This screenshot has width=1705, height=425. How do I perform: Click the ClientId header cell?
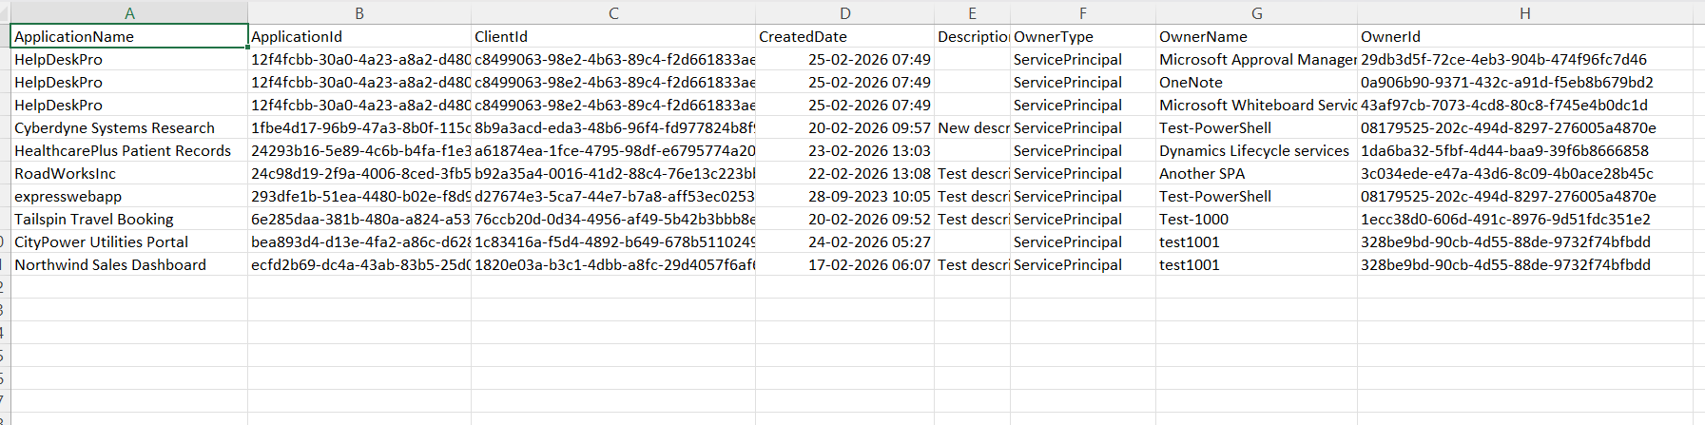[613, 36]
